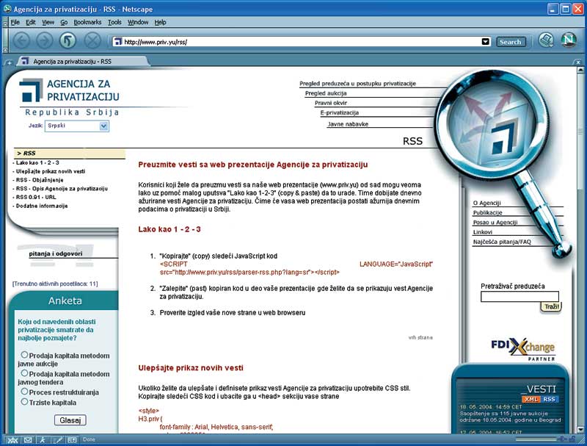Open the Instant Messenger status bar icon

tap(43, 440)
